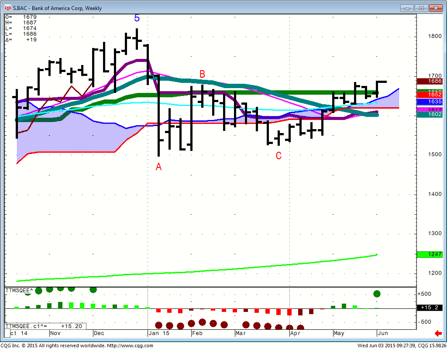This screenshot has height=349, width=447.
Task: Click the S.BAC Bank of America window title
Action: (x=57, y=8)
